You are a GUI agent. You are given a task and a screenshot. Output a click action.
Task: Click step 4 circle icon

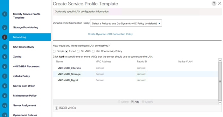(4, 47)
